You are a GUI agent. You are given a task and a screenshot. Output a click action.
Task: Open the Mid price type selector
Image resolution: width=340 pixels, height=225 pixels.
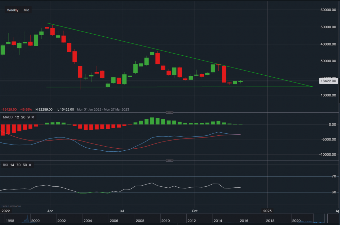(x=26, y=10)
